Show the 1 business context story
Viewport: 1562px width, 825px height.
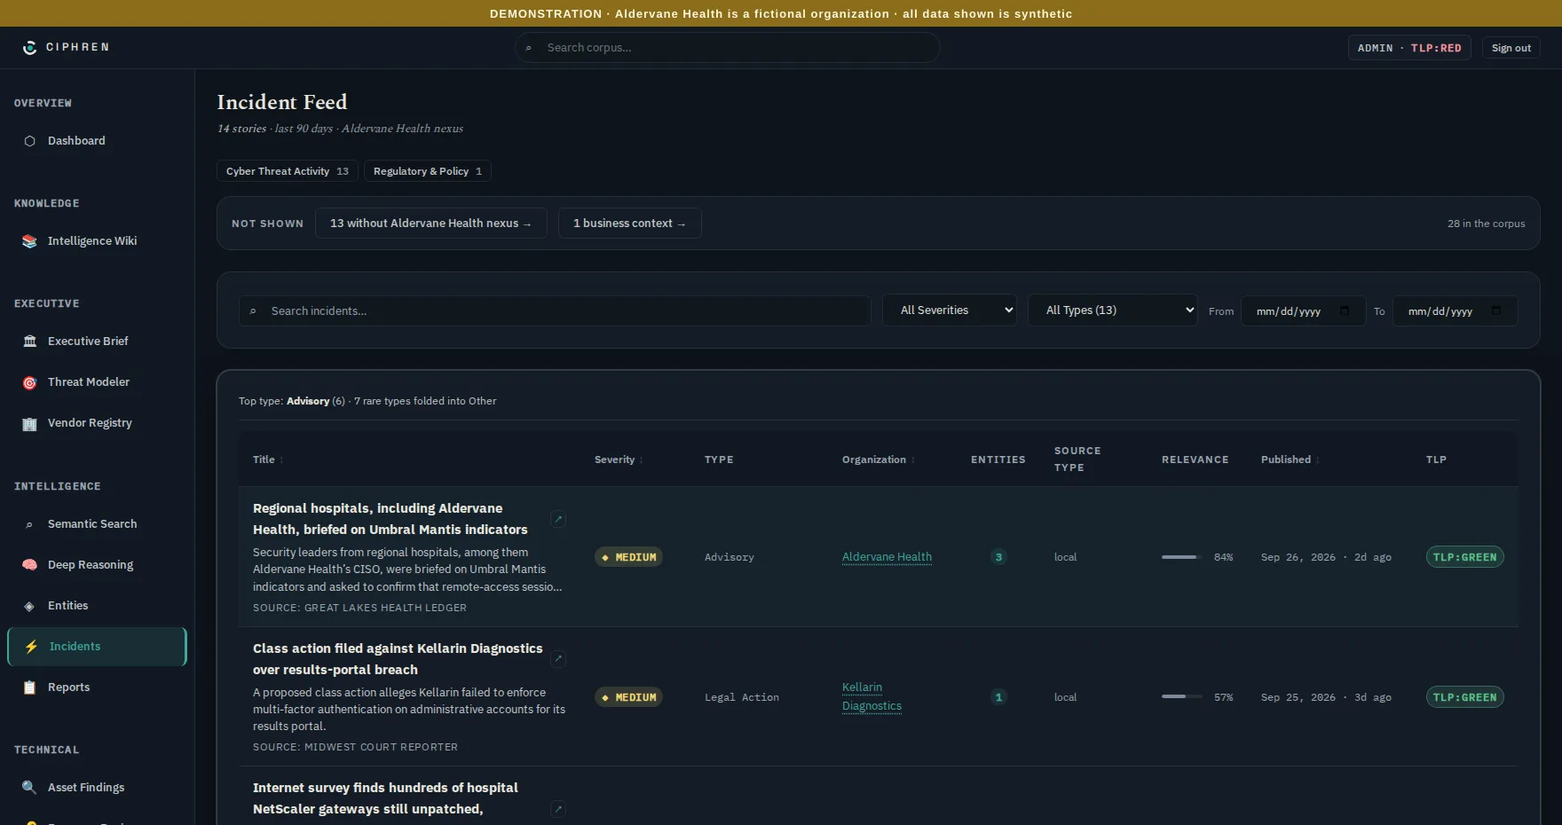[x=630, y=224]
